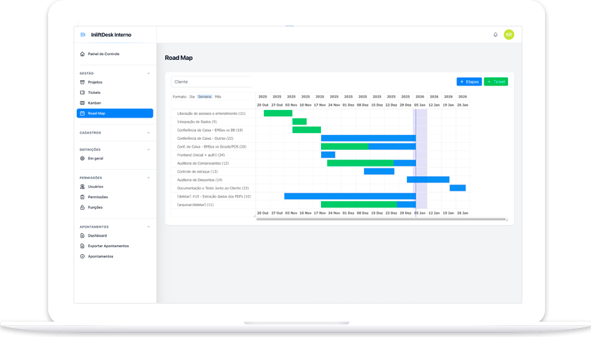591x337 pixels.
Task: Open the notifications bell
Action: pos(495,35)
